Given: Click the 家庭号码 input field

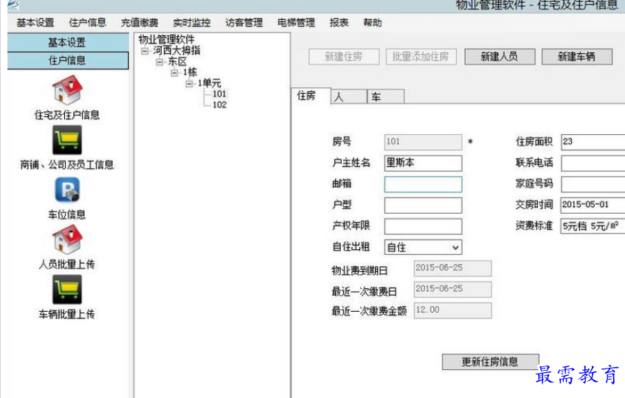Looking at the screenshot, I should coord(593,184).
